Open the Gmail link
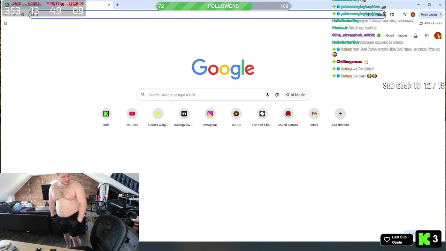 [390, 36]
